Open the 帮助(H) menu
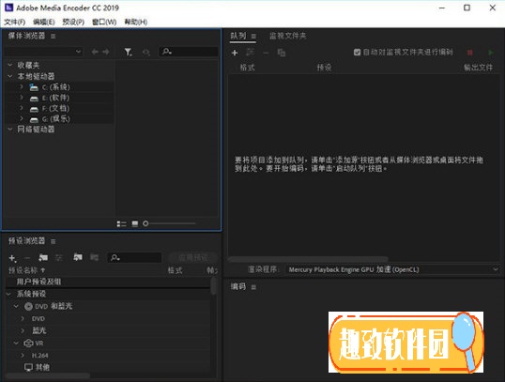The height and width of the screenshot is (382, 505). (136, 22)
